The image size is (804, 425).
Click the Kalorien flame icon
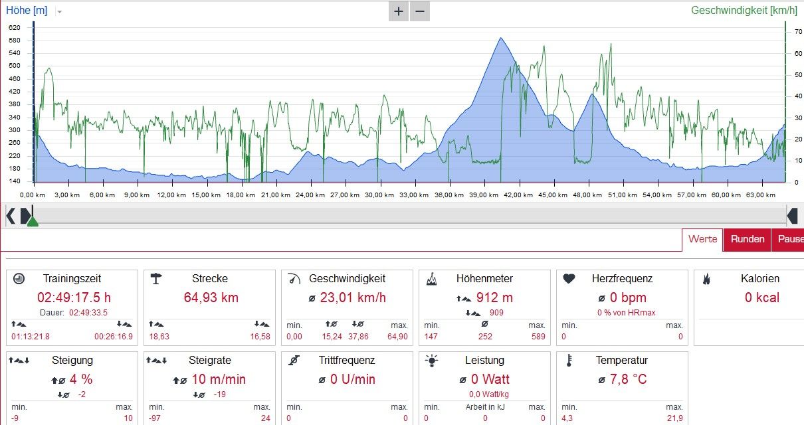706,279
